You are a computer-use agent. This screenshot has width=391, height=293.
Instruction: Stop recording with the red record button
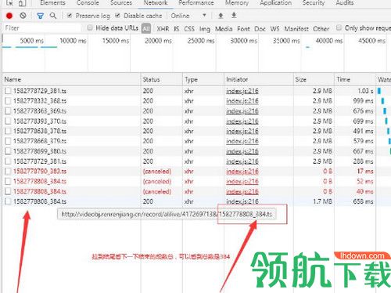pyautogui.click(x=9, y=16)
